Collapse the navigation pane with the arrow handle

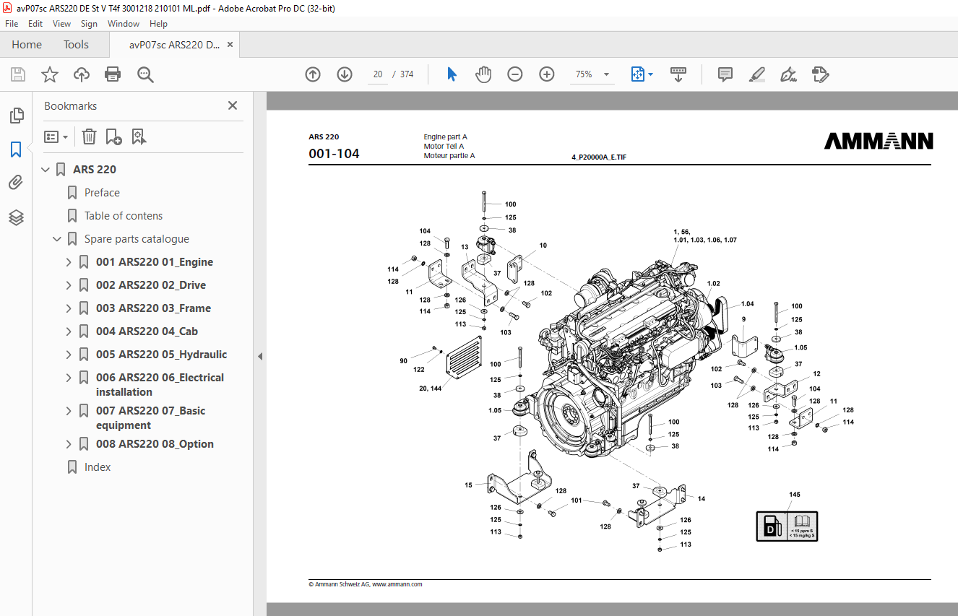click(260, 356)
